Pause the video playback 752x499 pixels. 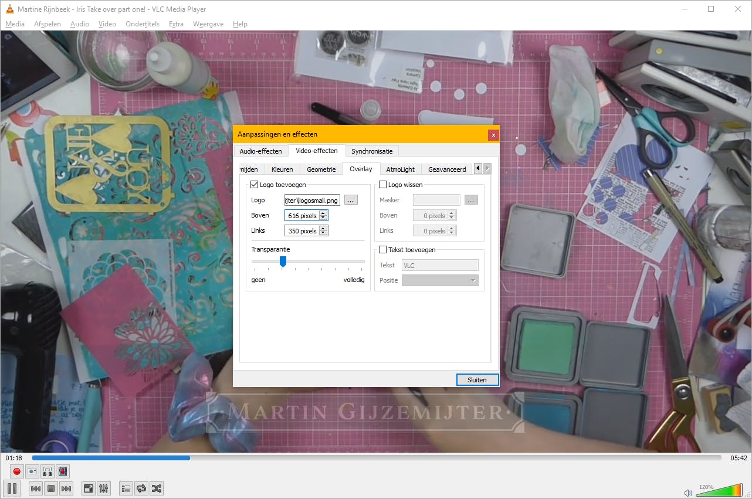coord(12,488)
